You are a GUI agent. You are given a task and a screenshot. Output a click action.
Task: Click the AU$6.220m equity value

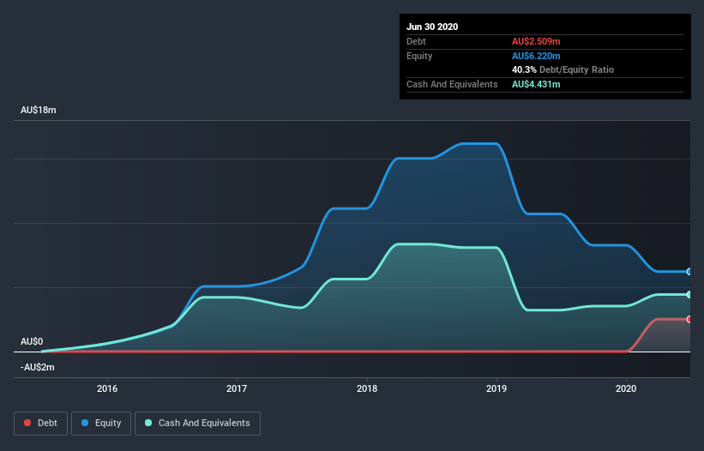(x=536, y=56)
